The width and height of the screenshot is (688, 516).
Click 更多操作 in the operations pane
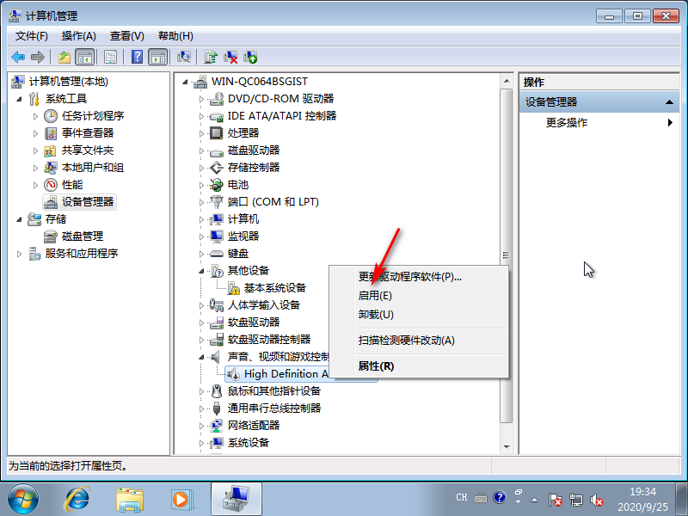click(568, 122)
